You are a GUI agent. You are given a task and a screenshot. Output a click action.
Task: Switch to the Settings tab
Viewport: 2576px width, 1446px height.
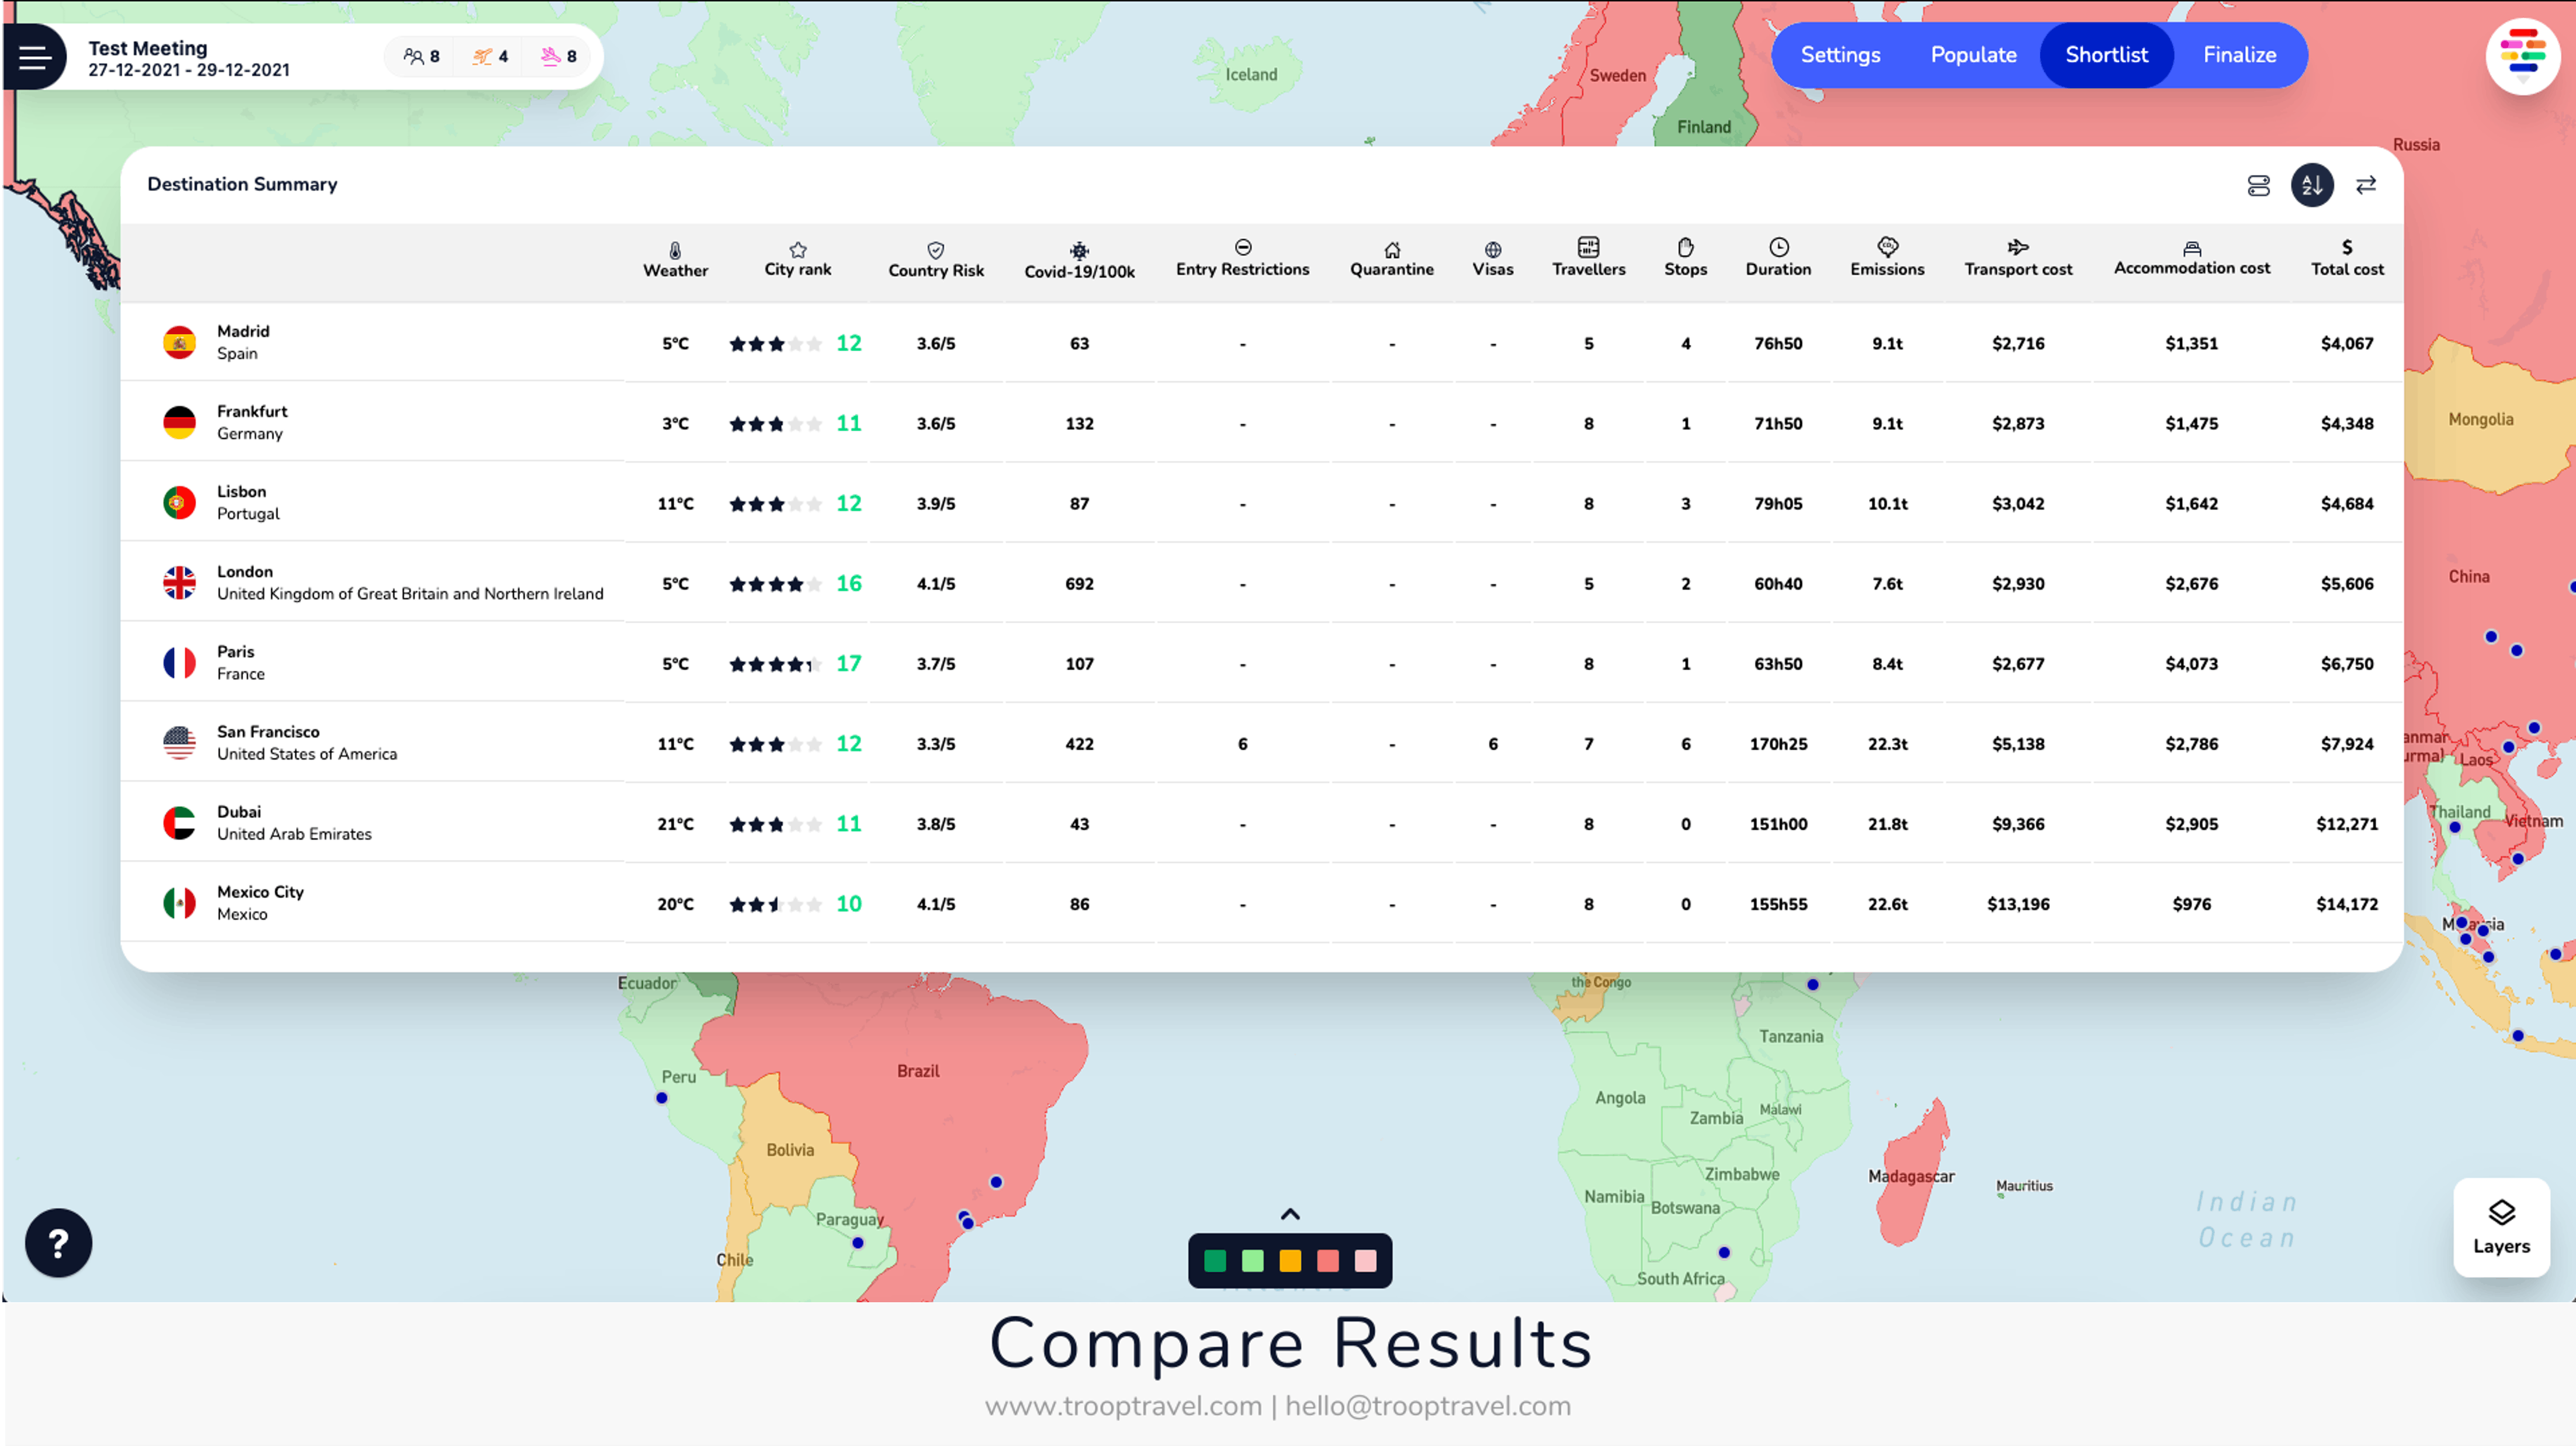click(1840, 55)
